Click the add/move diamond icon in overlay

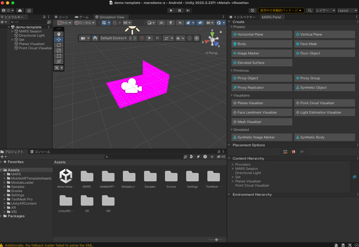coord(197,38)
